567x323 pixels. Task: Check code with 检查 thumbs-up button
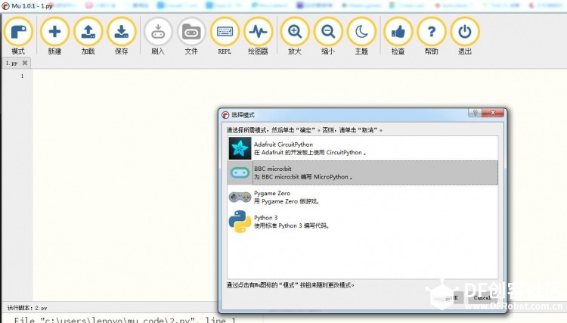(398, 36)
